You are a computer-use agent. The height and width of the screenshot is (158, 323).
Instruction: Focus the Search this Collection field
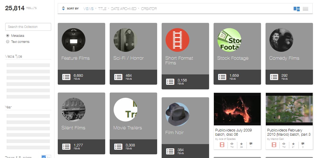pyautogui.click(x=28, y=27)
